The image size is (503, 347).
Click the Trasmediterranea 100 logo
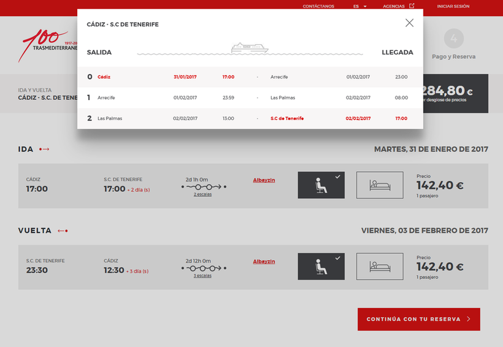(x=48, y=45)
